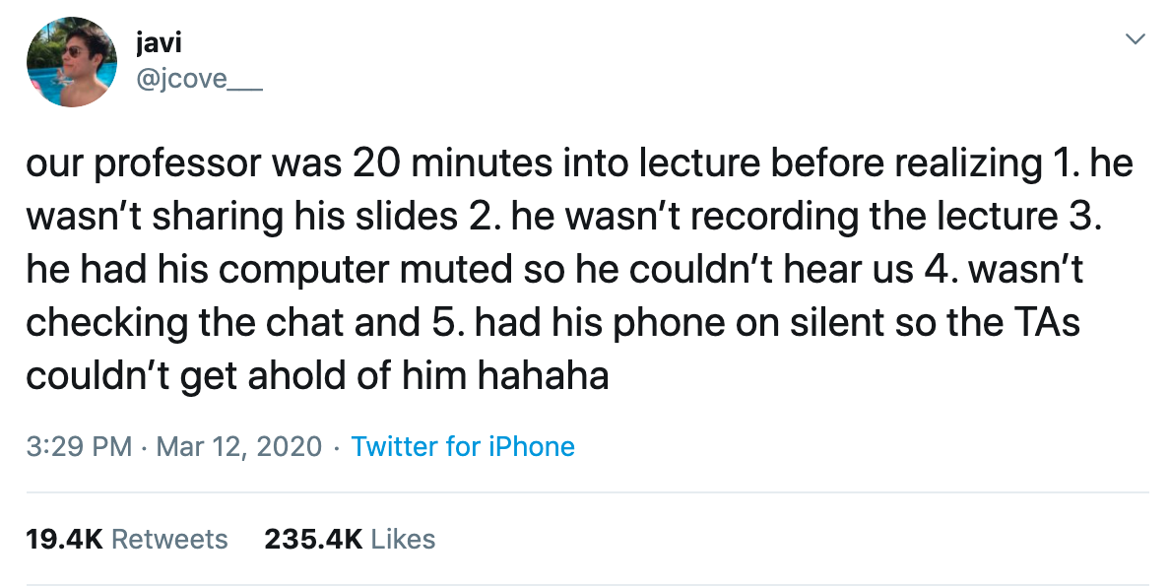The height and width of the screenshot is (586, 1169).
Task: Click the tweet's first line about the professor
Action: pyautogui.click(x=579, y=163)
